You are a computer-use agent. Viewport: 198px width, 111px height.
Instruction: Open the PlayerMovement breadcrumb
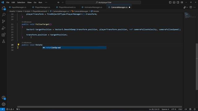pyautogui.click(x=40, y=11)
